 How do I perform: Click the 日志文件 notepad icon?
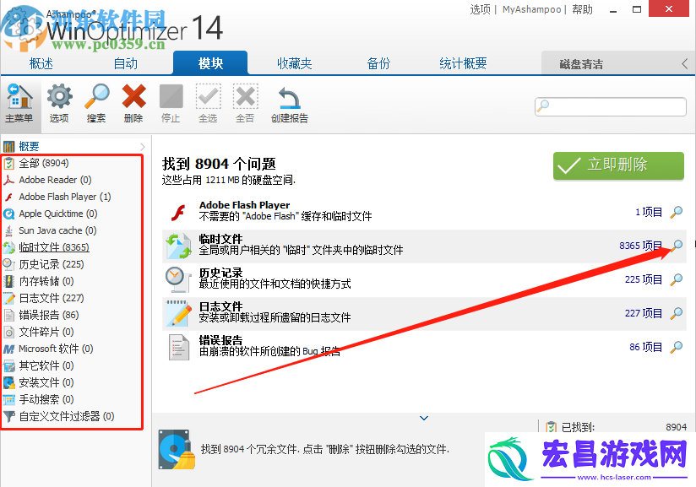[x=178, y=313]
